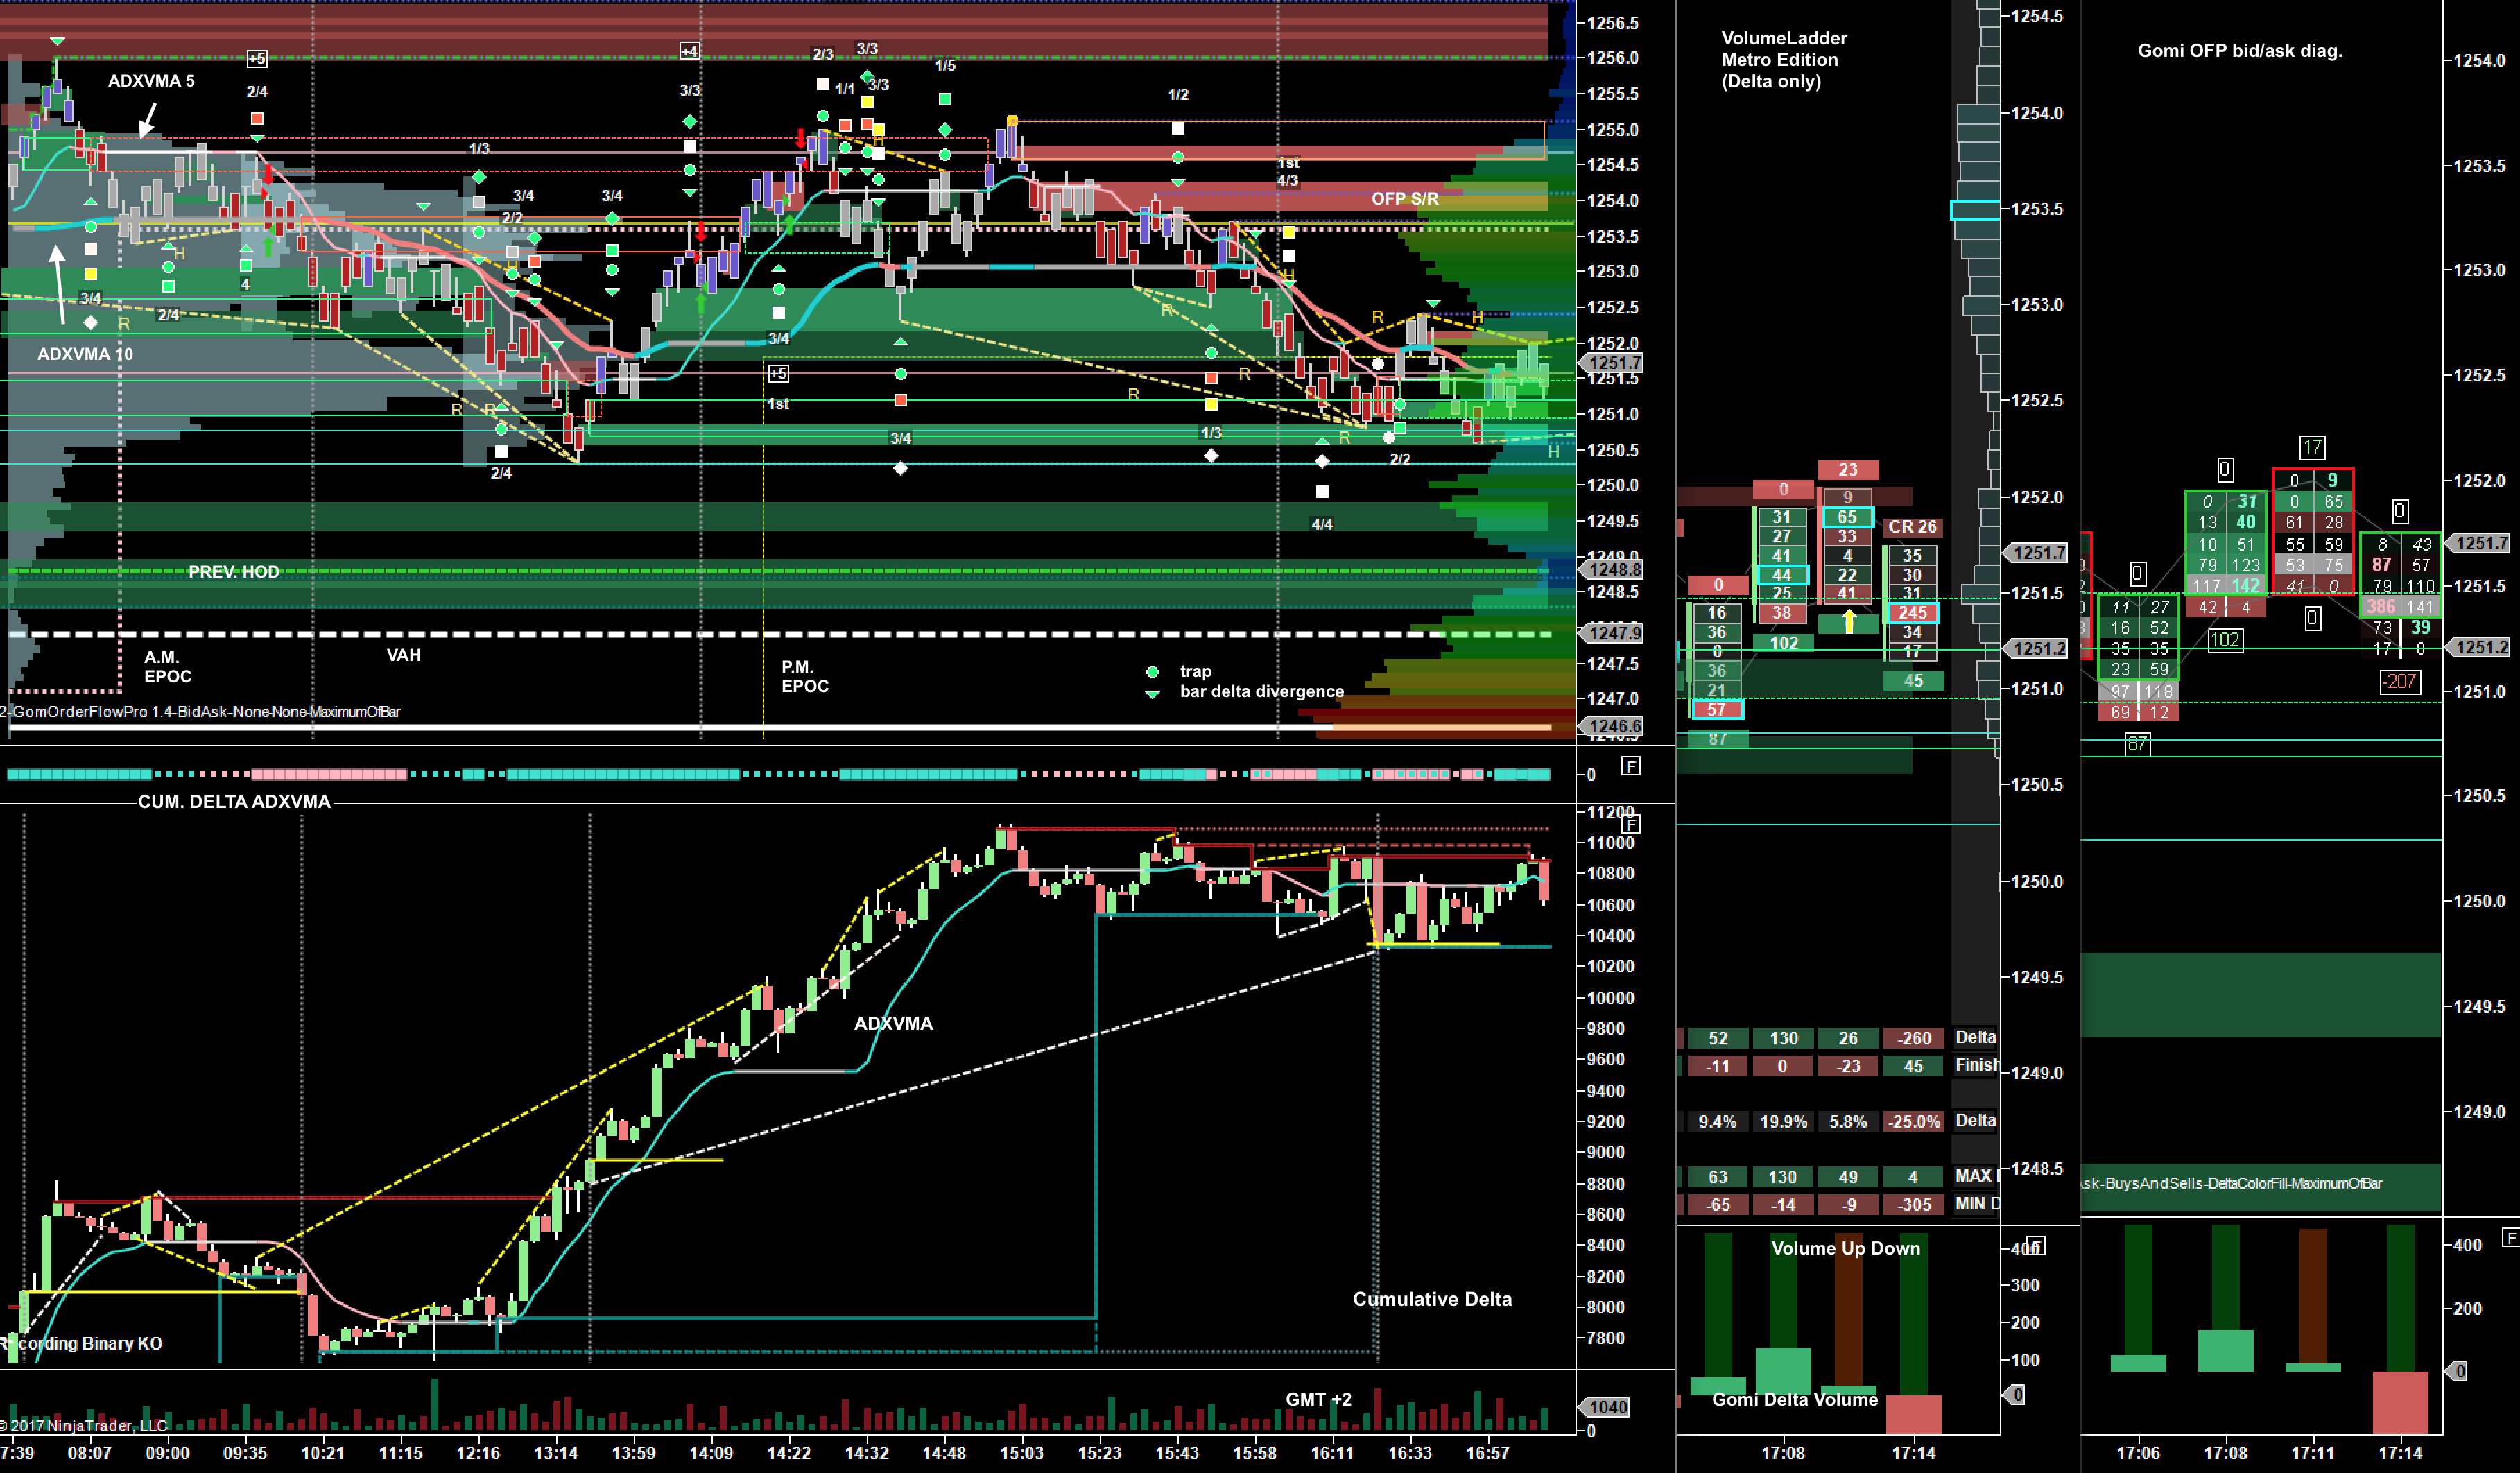Click the -25.0% delta percentage cell
2520x1473 pixels.
click(x=1914, y=1121)
